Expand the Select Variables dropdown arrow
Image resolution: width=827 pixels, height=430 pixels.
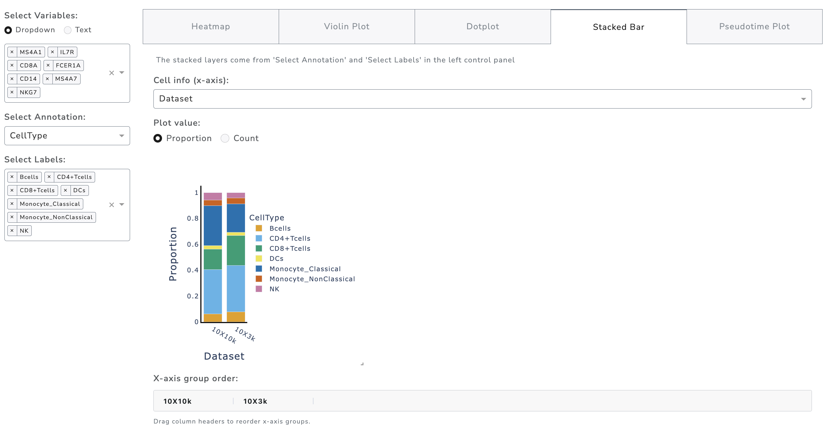(x=122, y=73)
